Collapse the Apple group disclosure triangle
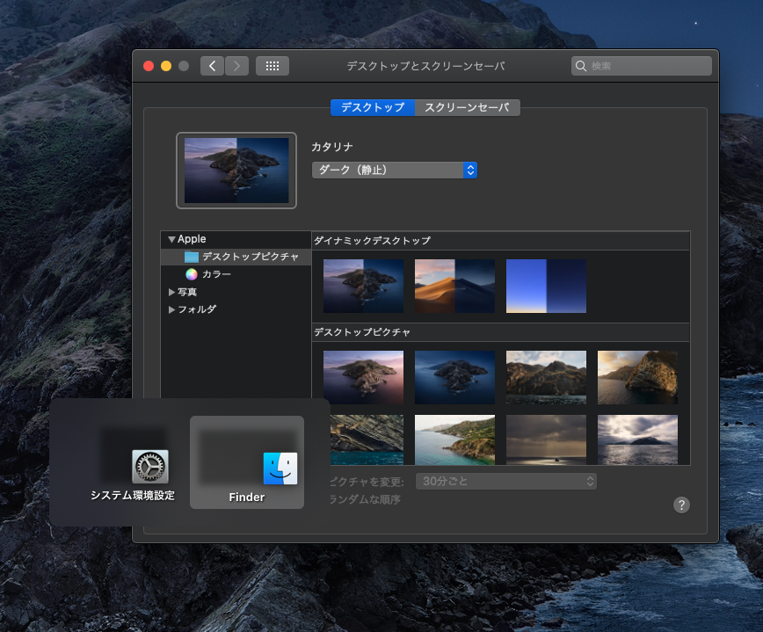 pos(171,239)
